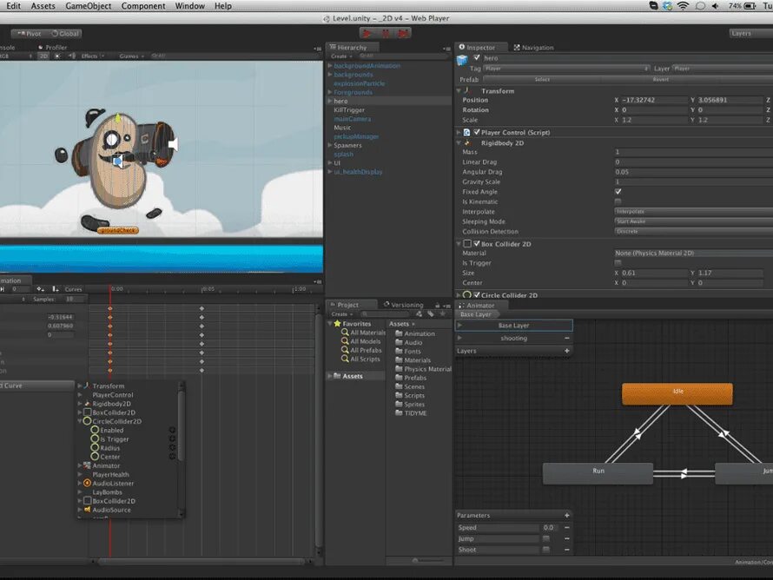This screenshot has width=773, height=580.
Task: Remove the shooting layer with minus
Action: 567,338
